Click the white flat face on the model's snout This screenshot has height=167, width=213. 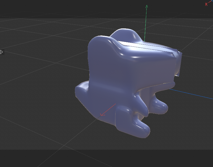point(147,47)
